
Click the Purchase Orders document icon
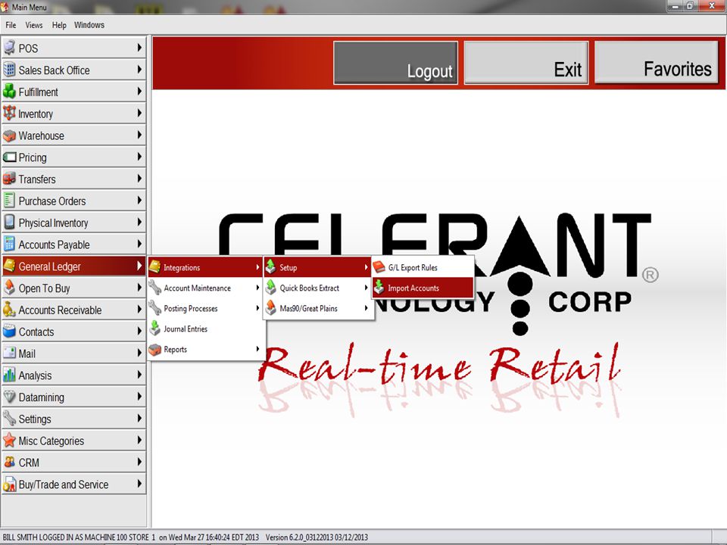pos(9,201)
